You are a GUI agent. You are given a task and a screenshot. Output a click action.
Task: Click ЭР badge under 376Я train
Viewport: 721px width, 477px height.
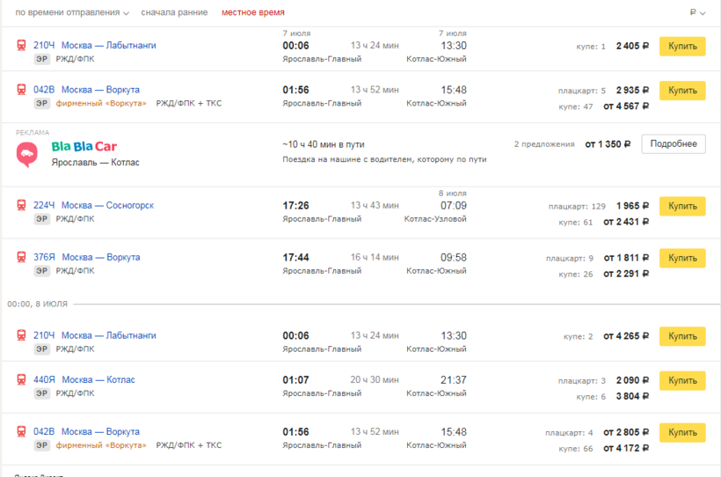pyautogui.click(x=41, y=271)
